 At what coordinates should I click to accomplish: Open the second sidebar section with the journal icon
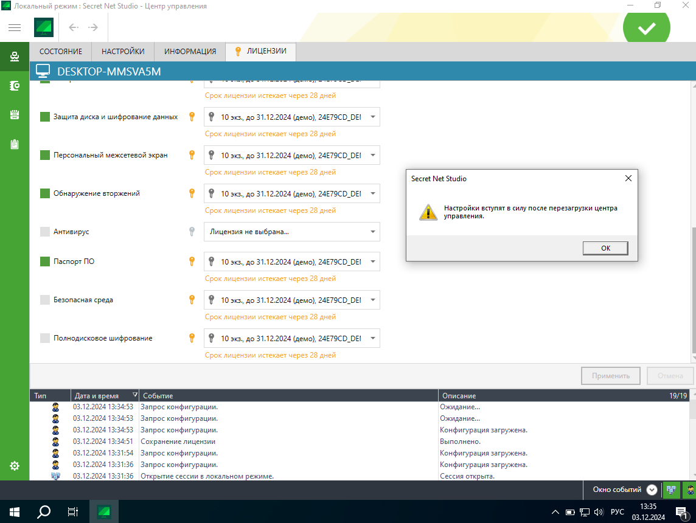coord(15,86)
